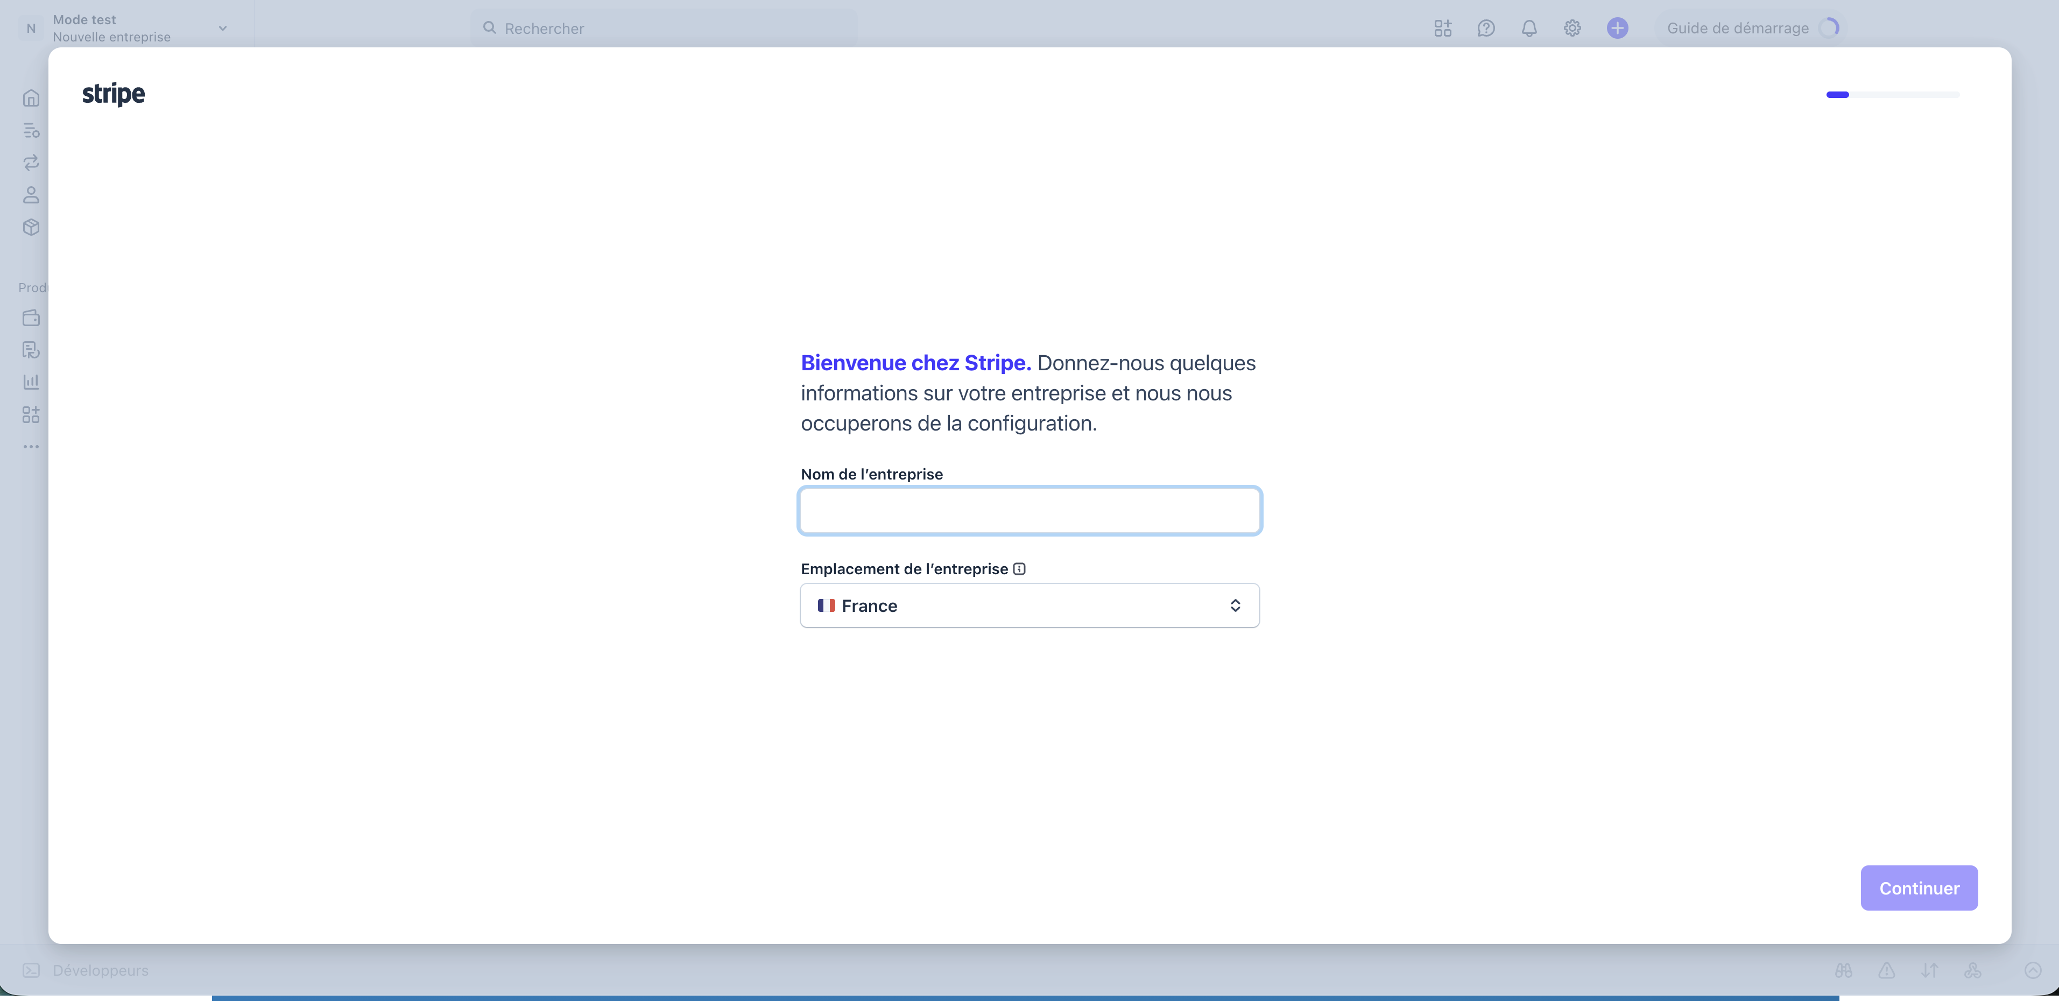The height and width of the screenshot is (1001, 2059).
Task: Click the binoculars icon in the bottom bar
Action: tap(1844, 970)
